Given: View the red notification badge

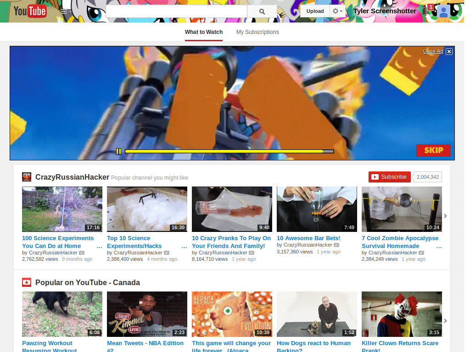Looking at the screenshot, I should [x=431, y=7].
